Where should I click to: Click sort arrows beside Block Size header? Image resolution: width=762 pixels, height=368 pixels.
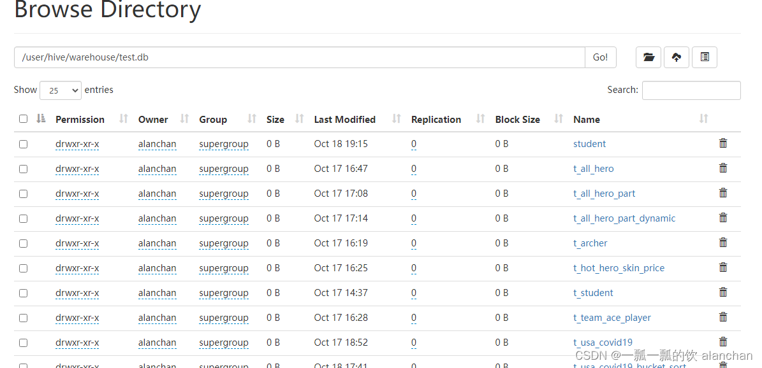559,118
